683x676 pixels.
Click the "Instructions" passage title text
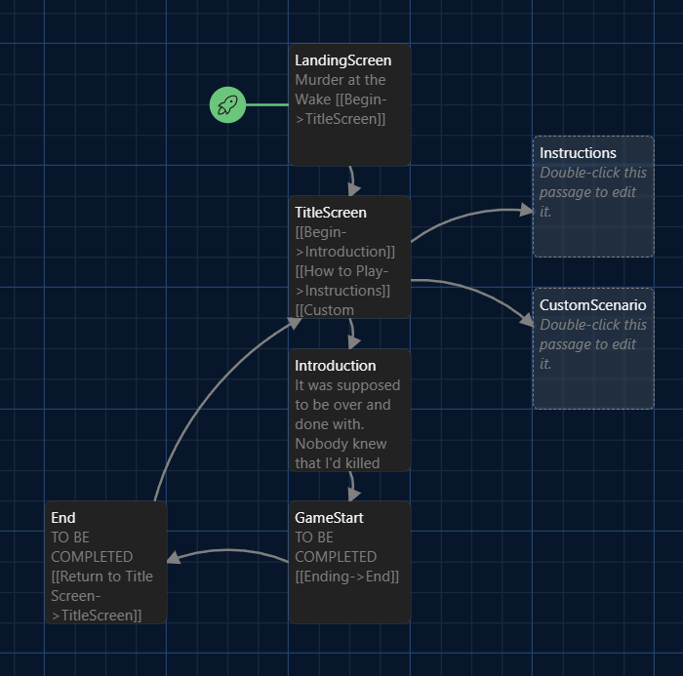click(x=578, y=153)
